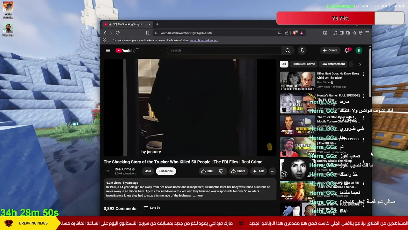This screenshot has height=230, width=408.
Task: Focus the YouTube Search input field
Action: [224, 50]
